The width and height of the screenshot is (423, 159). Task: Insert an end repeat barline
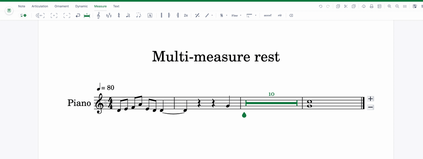click(x=178, y=16)
